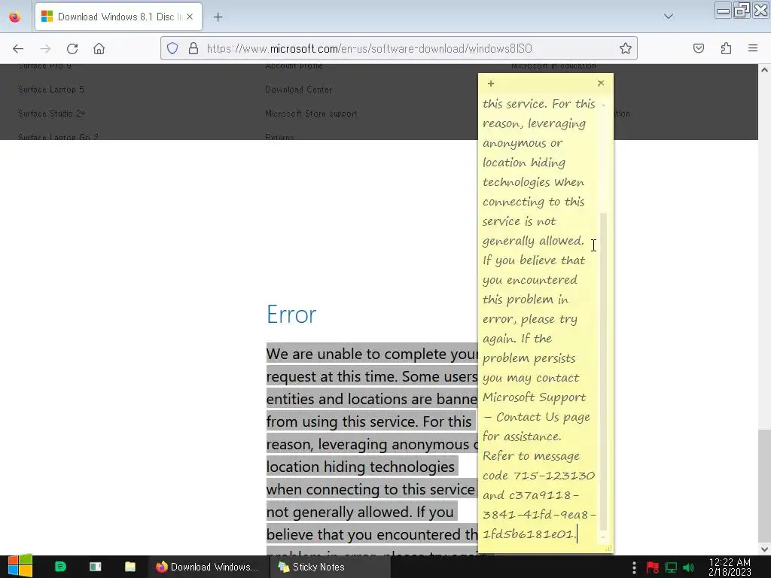Click the sticky note scroll-up arrow
The width and height of the screenshot is (771, 578).
tap(604, 105)
